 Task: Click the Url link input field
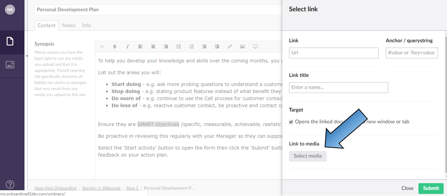(333, 53)
